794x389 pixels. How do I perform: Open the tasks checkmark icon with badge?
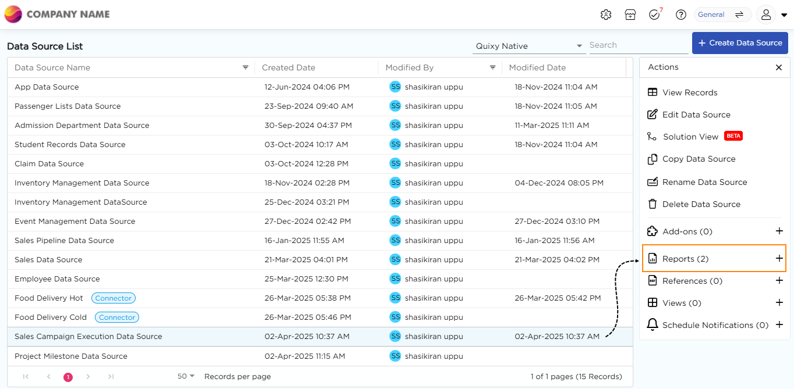(654, 15)
